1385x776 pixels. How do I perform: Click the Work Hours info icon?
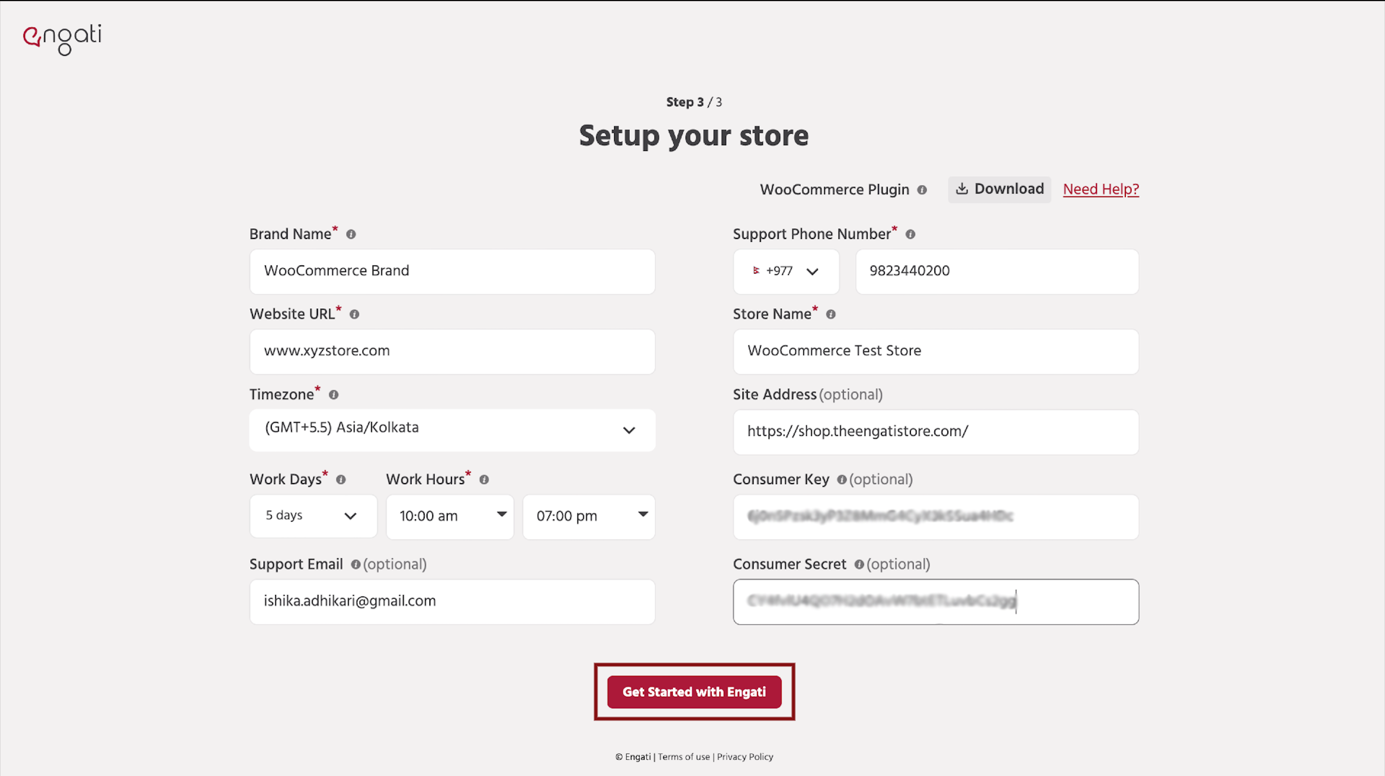pos(483,480)
